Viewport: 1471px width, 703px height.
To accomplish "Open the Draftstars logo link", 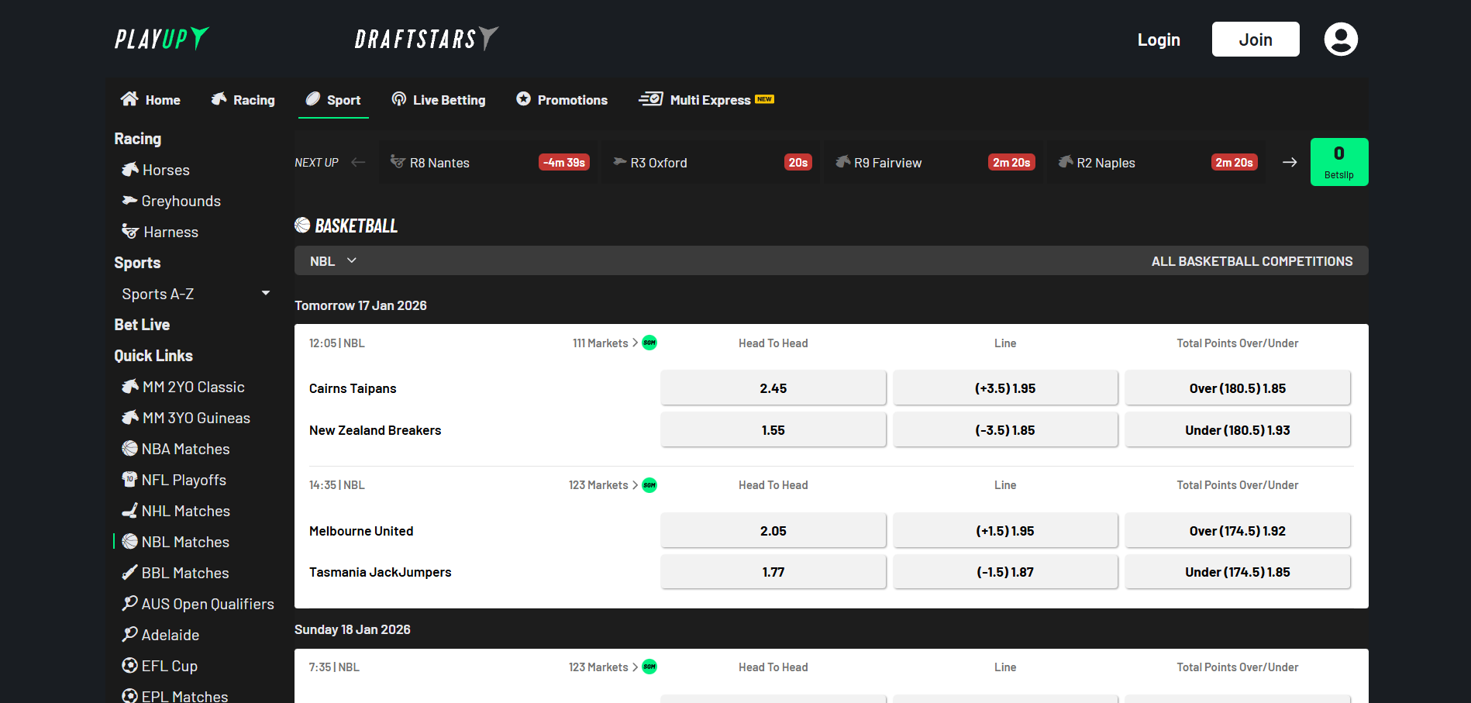I will point(426,39).
